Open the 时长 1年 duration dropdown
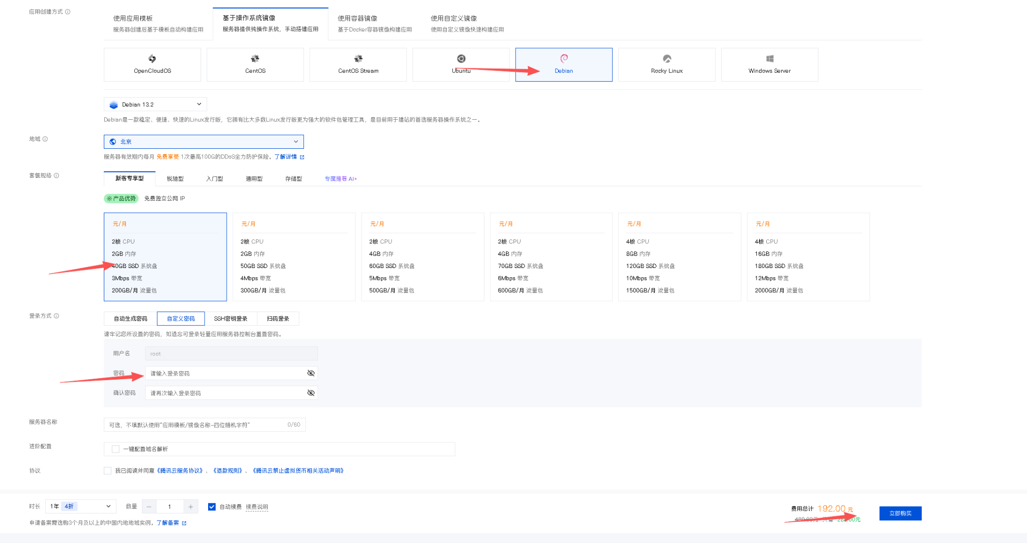Screen dimensions: 1027x543 [x=81, y=506]
